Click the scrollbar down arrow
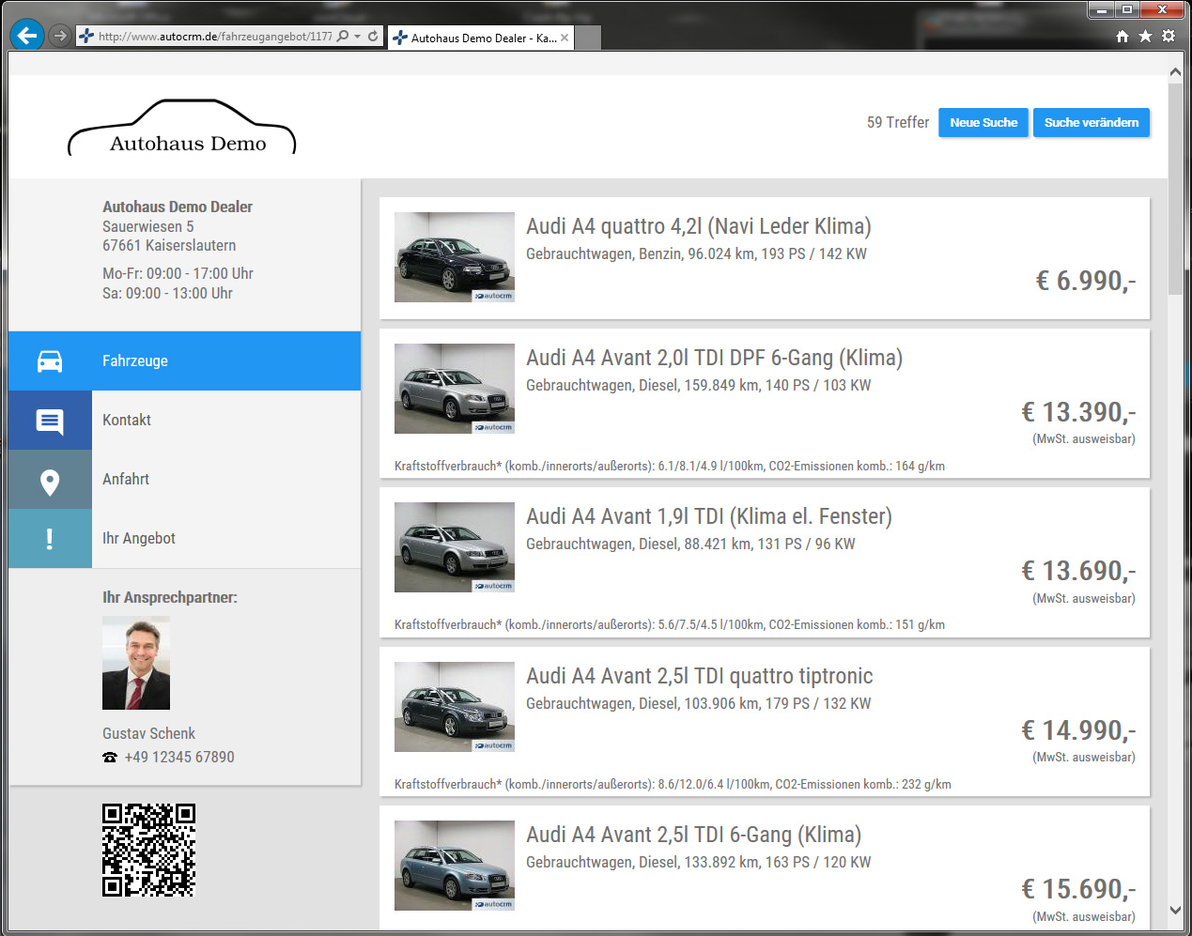Screen dimensions: 1192x936 (x=1175, y=910)
